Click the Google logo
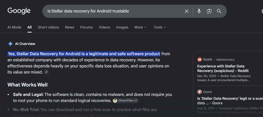This screenshot has width=263, height=117. [x=19, y=11]
